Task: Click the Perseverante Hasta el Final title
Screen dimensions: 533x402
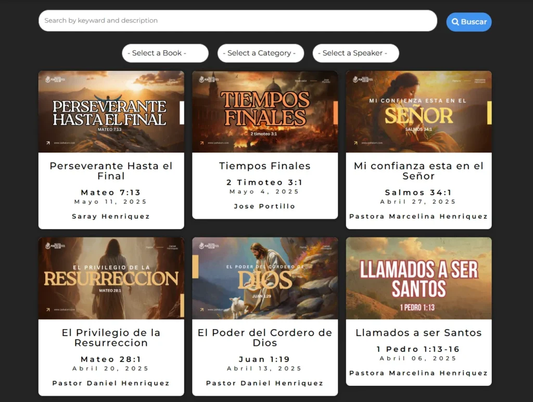Action: (x=111, y=171)
